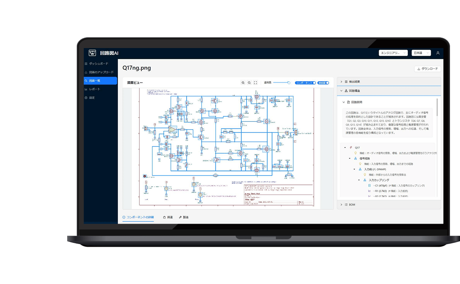Open 設定 in the sidebar

[92, 98]
